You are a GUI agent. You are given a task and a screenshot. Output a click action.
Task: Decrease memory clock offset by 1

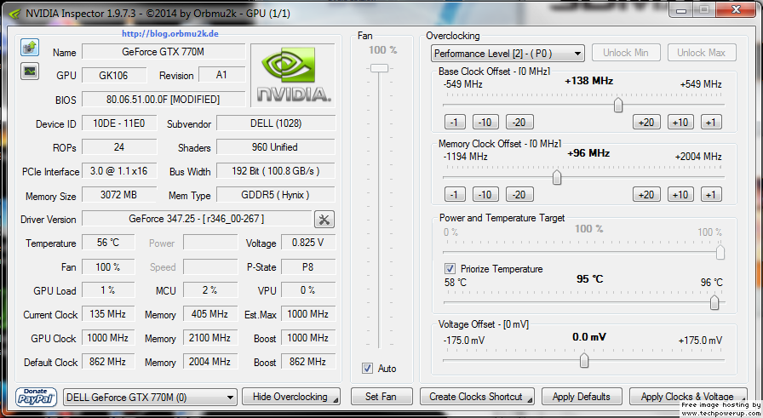click(455, 195)
